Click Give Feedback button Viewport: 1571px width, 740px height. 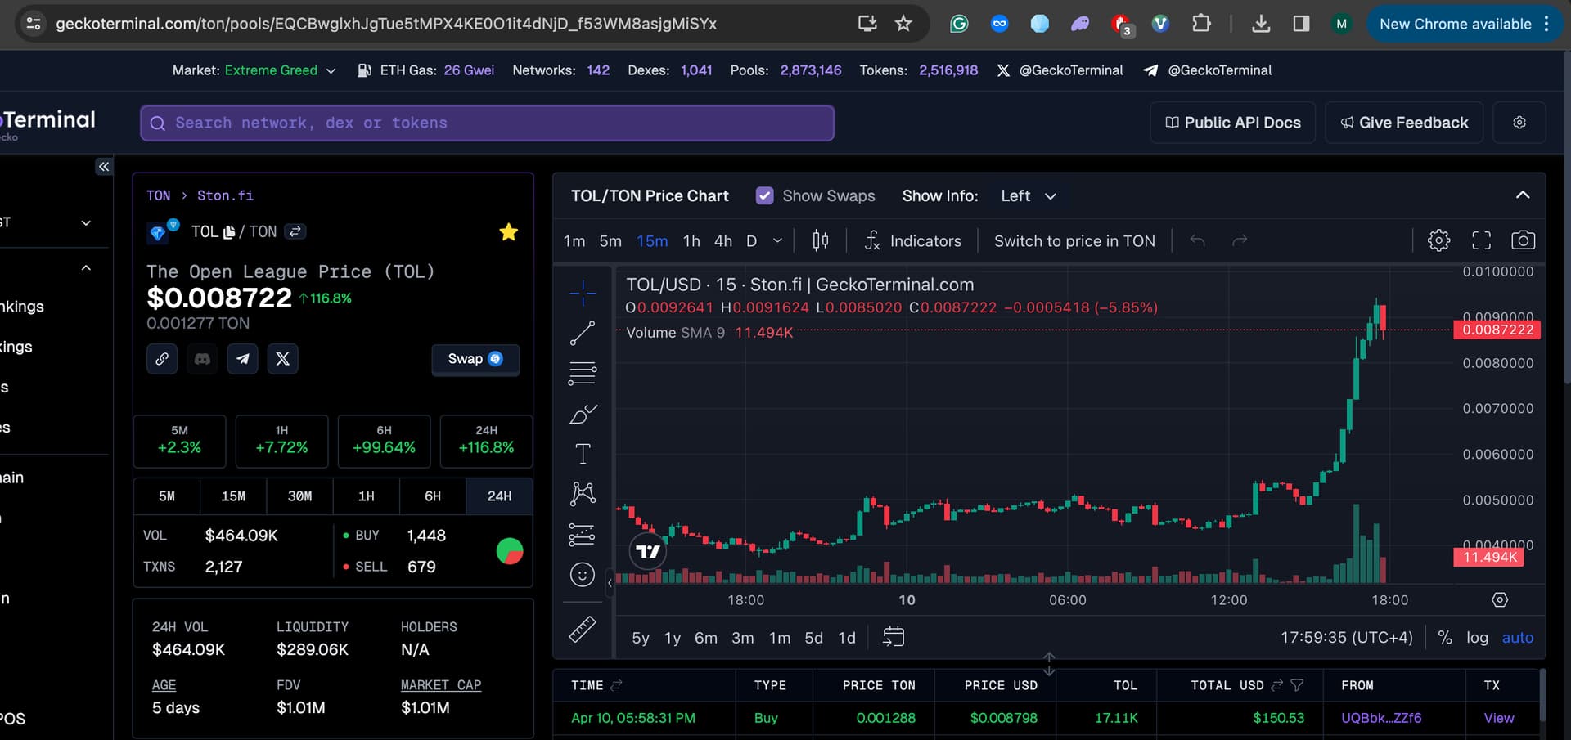pos(1404,123)
